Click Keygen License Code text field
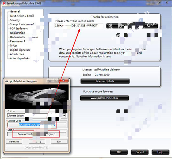Screen dimensions: 172x159 pyautogui.click(x=36, y=125)
